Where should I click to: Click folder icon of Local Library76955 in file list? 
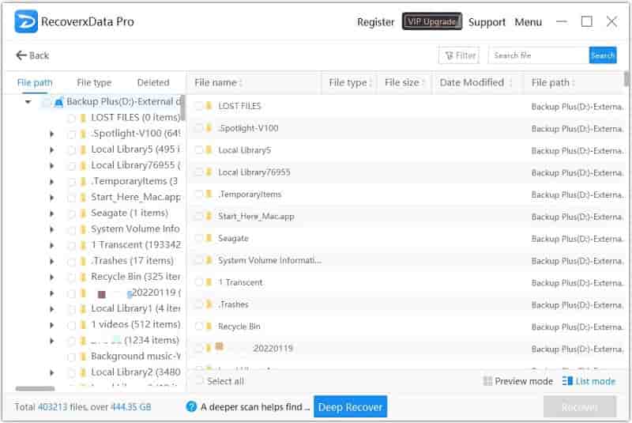pyautogui.click(x=209, y=172)
